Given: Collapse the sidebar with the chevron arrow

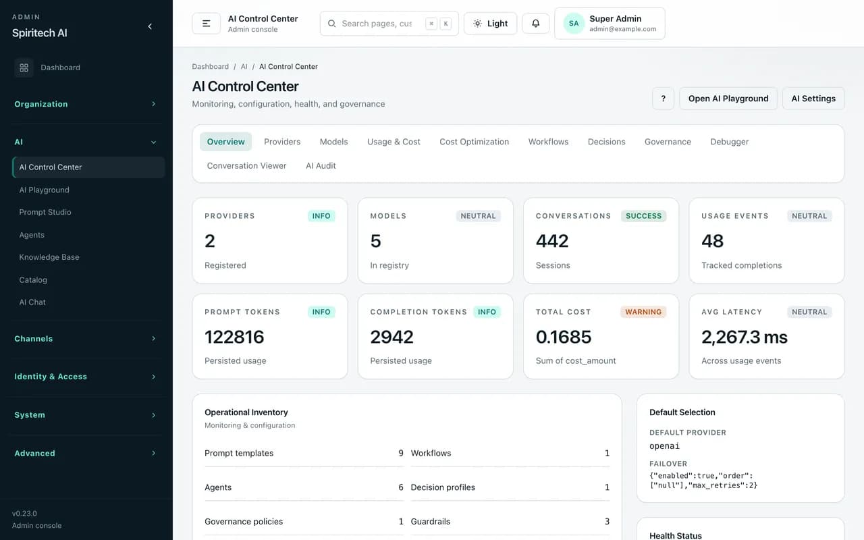Looking at the screenshot, I should click(x=150, y=26).
